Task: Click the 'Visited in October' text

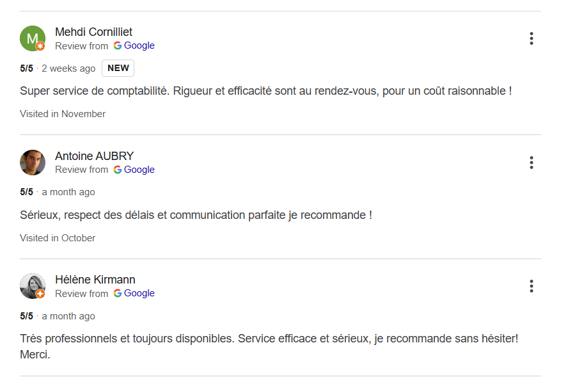Action: click(x=58, y=238)
